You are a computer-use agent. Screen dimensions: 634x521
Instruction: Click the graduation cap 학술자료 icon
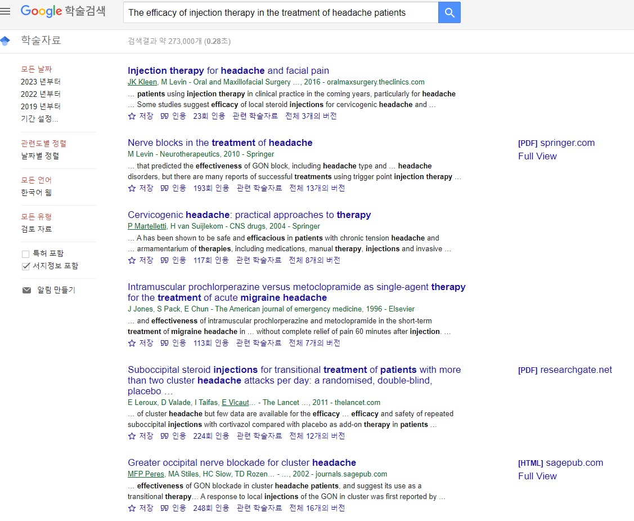[x=5, y=41]
